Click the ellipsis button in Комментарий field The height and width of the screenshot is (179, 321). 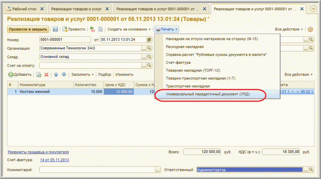click(158, 170)
